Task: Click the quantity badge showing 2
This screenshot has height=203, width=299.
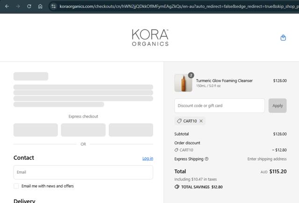Action: pyautogui.click(x=191, y=75)
